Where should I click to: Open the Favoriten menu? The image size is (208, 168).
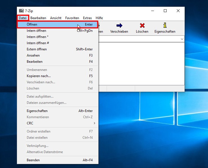(72, 18)
